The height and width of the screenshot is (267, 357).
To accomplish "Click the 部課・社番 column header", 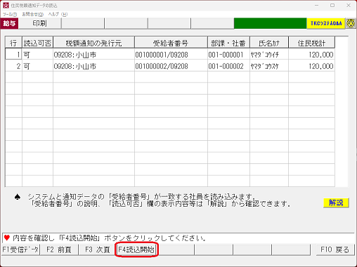I will [x=228, y=43].
